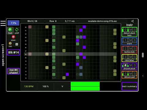The height and width of the screenshot is (110, 147).
Task: Click the 100 % field in bottom bar
Action: point(46,86)
